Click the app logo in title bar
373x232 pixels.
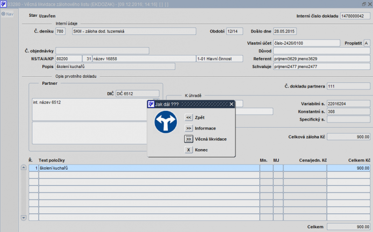[4, 4]
